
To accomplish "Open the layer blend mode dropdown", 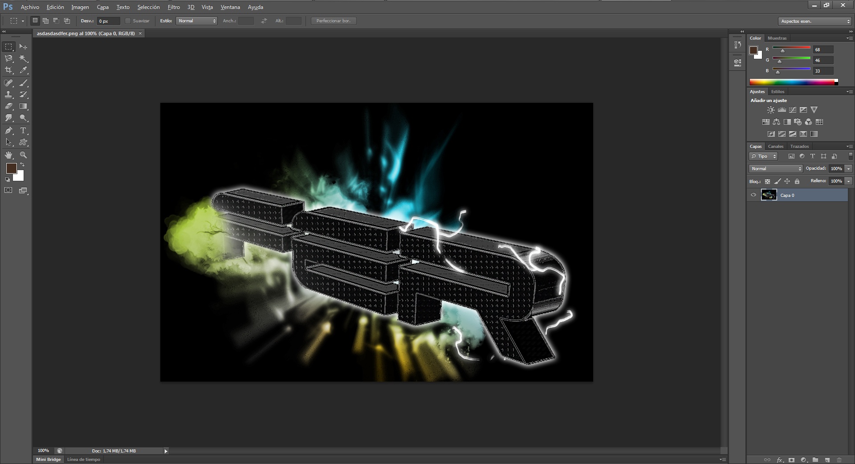I will pos(776,169).
